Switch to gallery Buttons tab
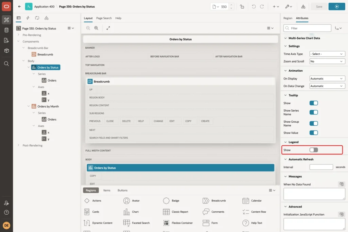 tap(122, 190)
